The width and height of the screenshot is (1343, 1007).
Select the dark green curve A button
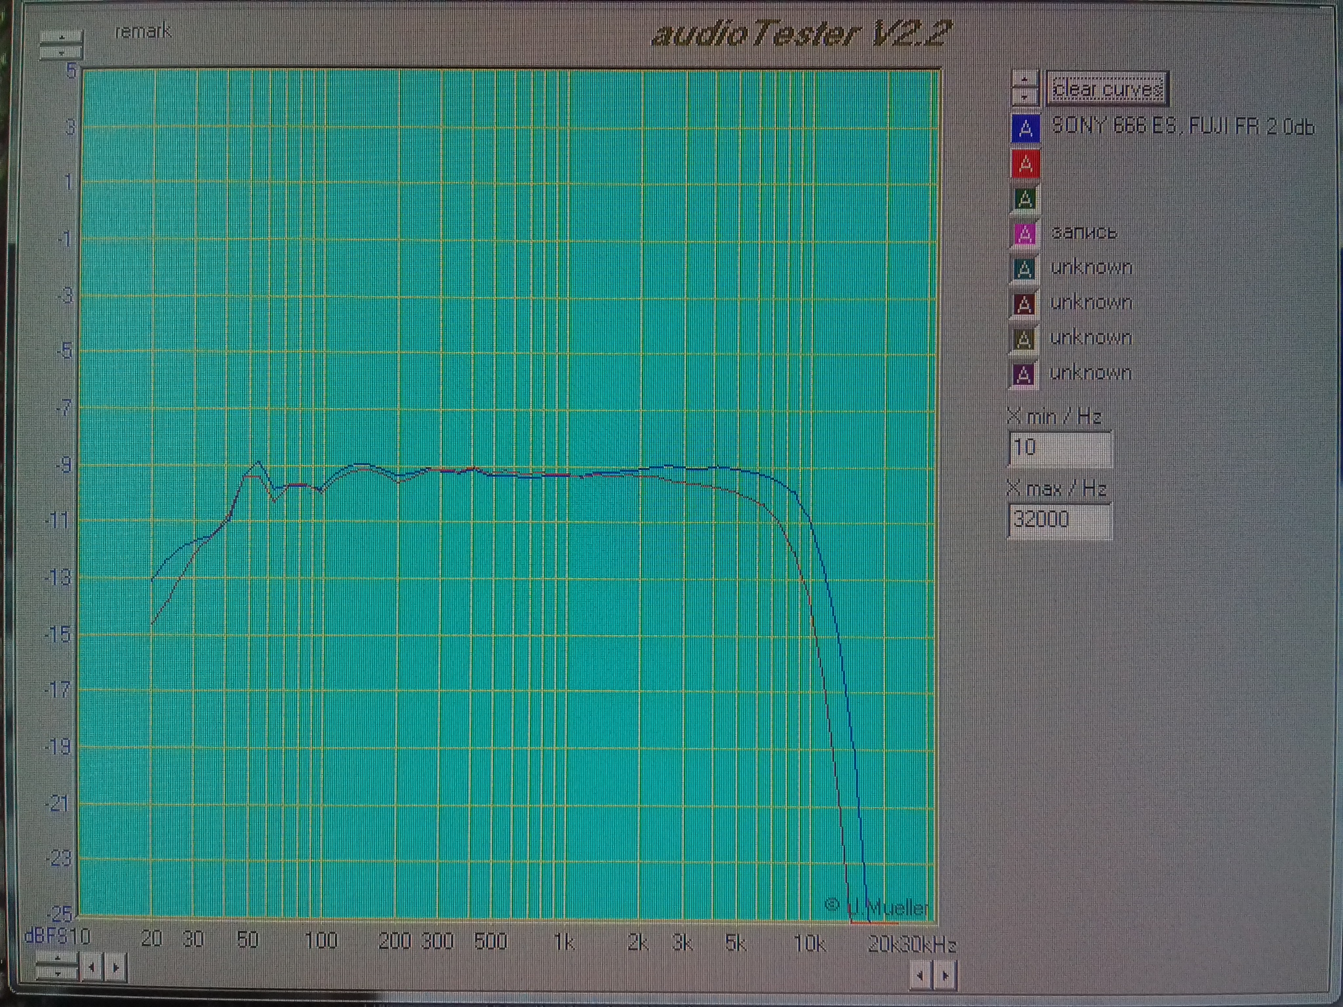tap(1026, 199)
